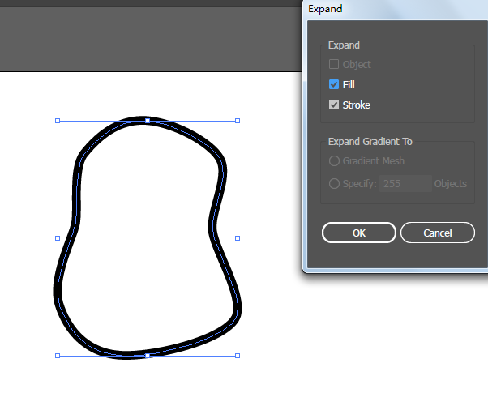The width and height of the screenshot is (488, 393).
Task: Click the top-right bounding box handle
Action: pos(238,121)
